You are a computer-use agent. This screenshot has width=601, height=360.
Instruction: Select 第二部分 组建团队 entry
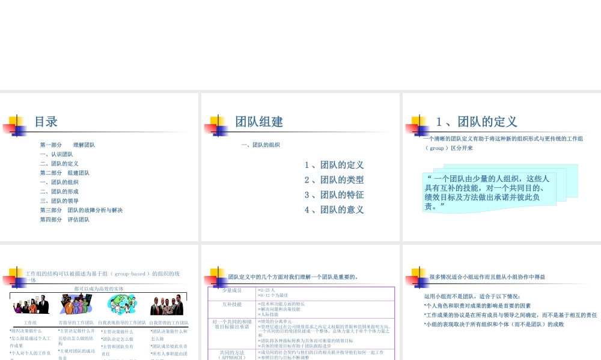click(x=65, y=173)
